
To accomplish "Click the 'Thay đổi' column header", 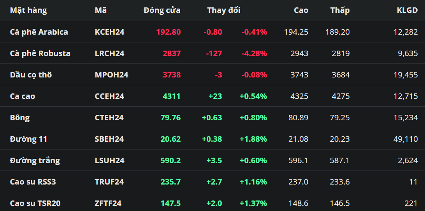I will (x=223, y=11).
